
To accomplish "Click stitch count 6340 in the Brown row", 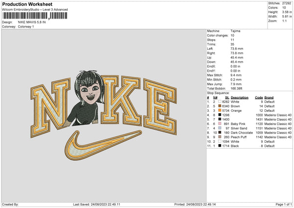I will pos(226,106).
